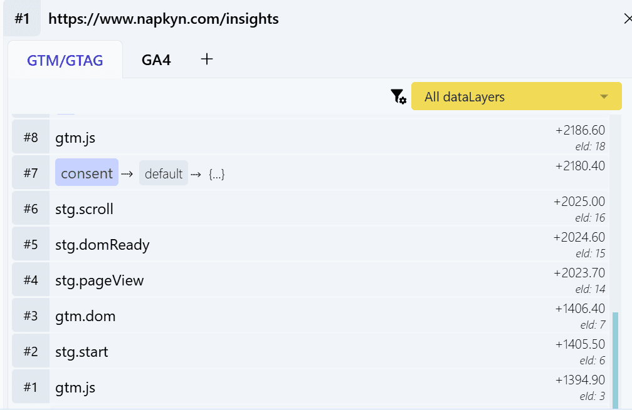Open the All dataLayers dropdown

tap(515, 96)
